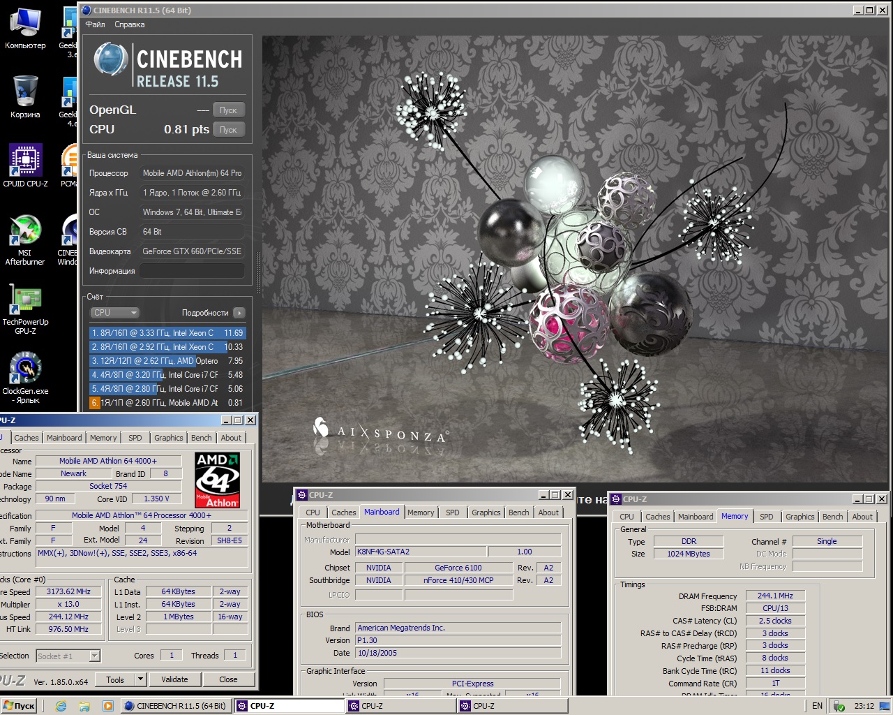Open the Справка menu in Cinebench

[130, 24]
